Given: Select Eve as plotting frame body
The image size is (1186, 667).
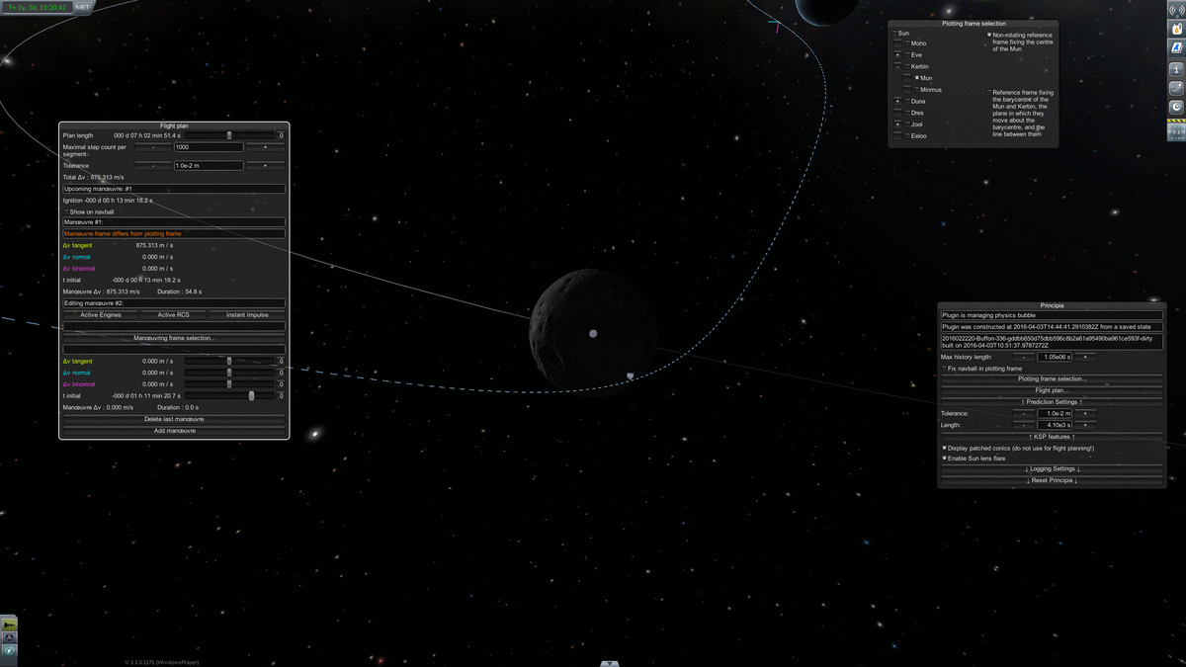Looking at the screenshot, I should click(x=916, y=55).
